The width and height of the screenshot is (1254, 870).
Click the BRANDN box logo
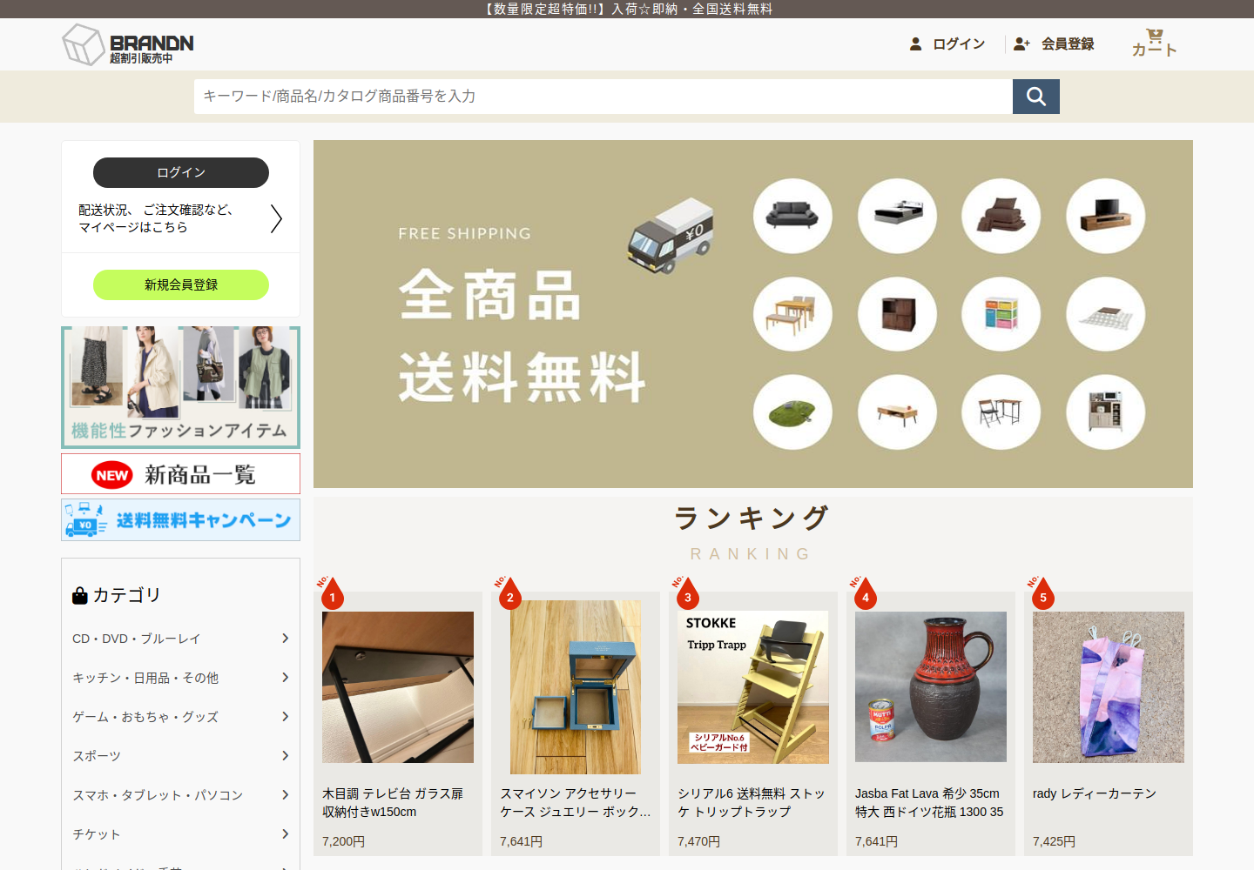pos(128,44)
